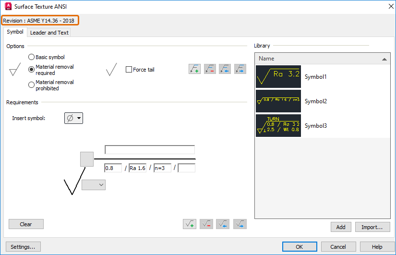The height and width of the screenshot is (255, 396).
Task: Click the AutoCAD Mechanical title bar icon
Action: [x=8, y=6]
